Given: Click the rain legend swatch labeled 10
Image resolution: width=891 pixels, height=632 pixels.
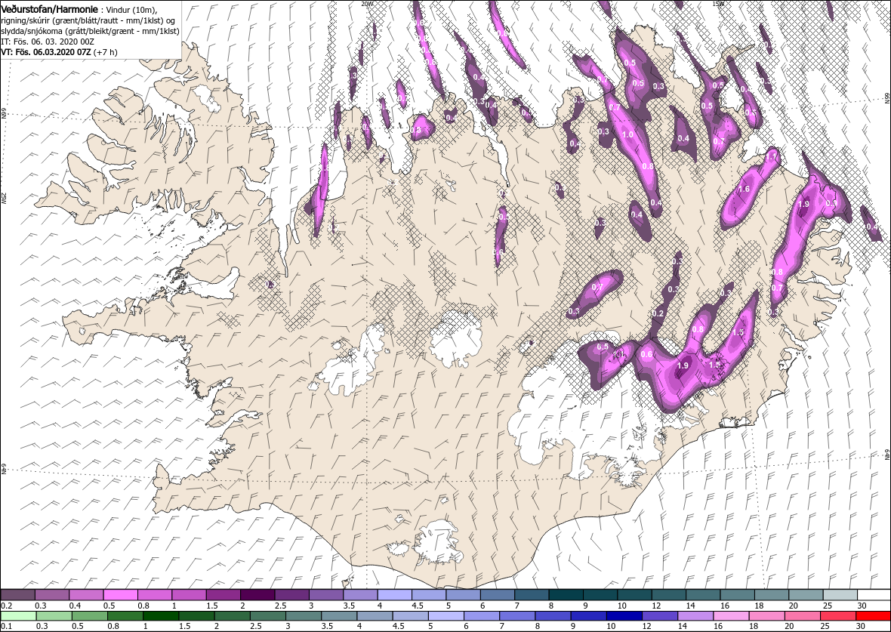Looking at the screenshot, I should [624, 616].
